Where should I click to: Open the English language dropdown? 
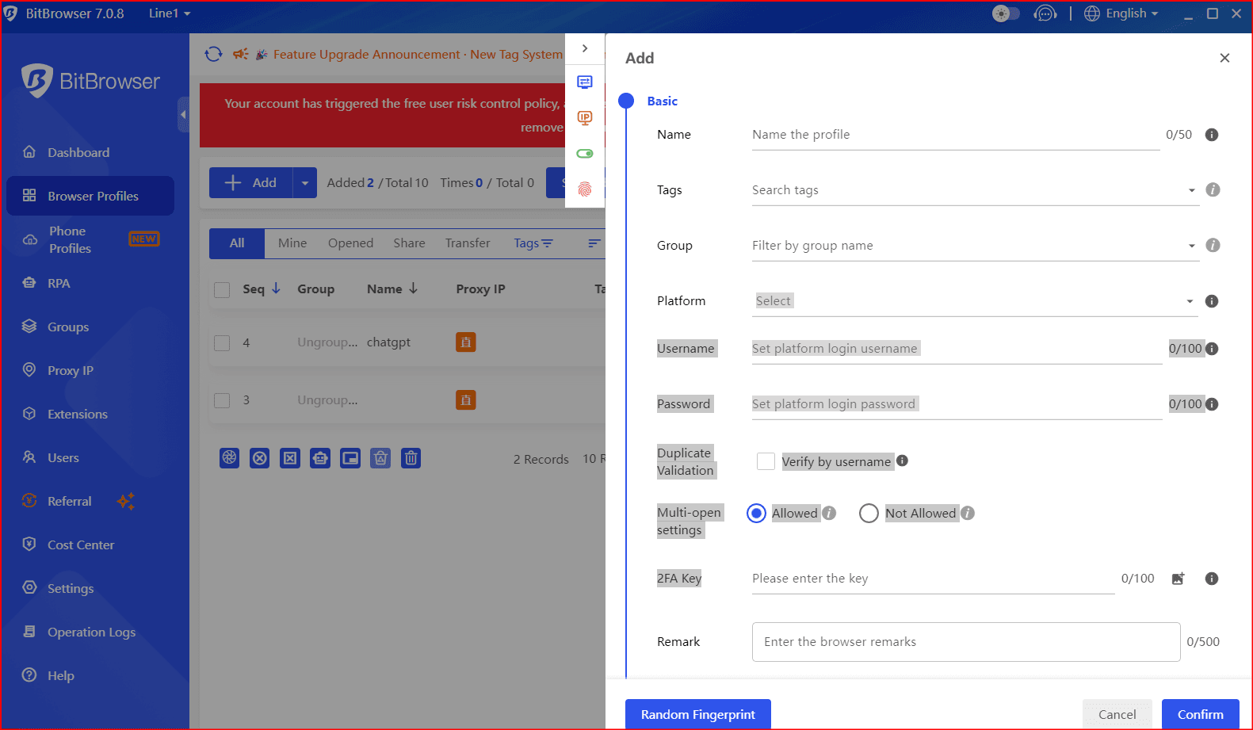[1121, 13]
